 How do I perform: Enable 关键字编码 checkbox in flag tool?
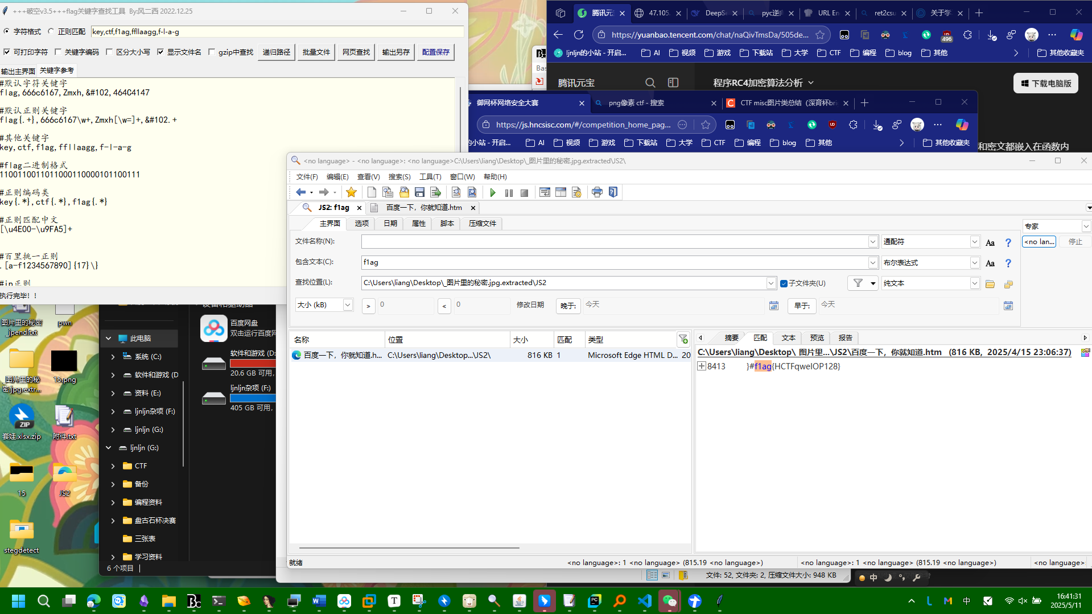pyautogui.click(x=58, y=52)
